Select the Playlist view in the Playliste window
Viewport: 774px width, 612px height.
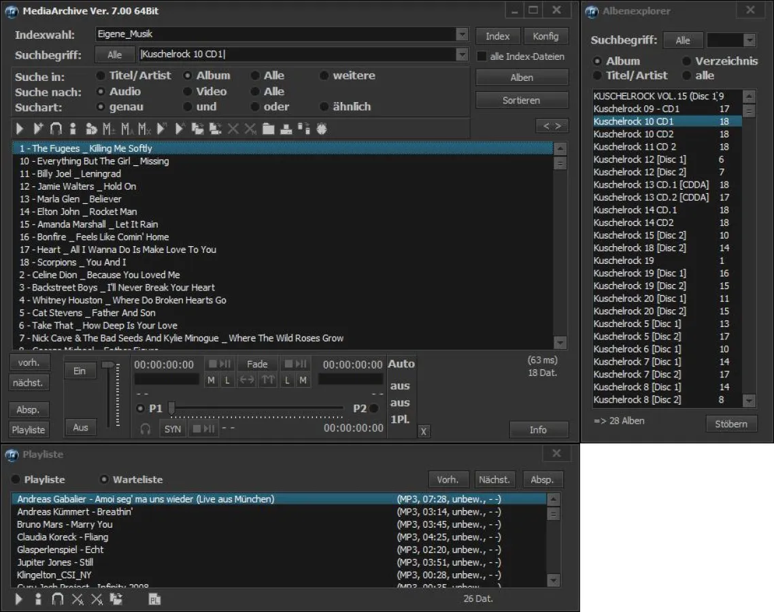[x=16, y=479]
